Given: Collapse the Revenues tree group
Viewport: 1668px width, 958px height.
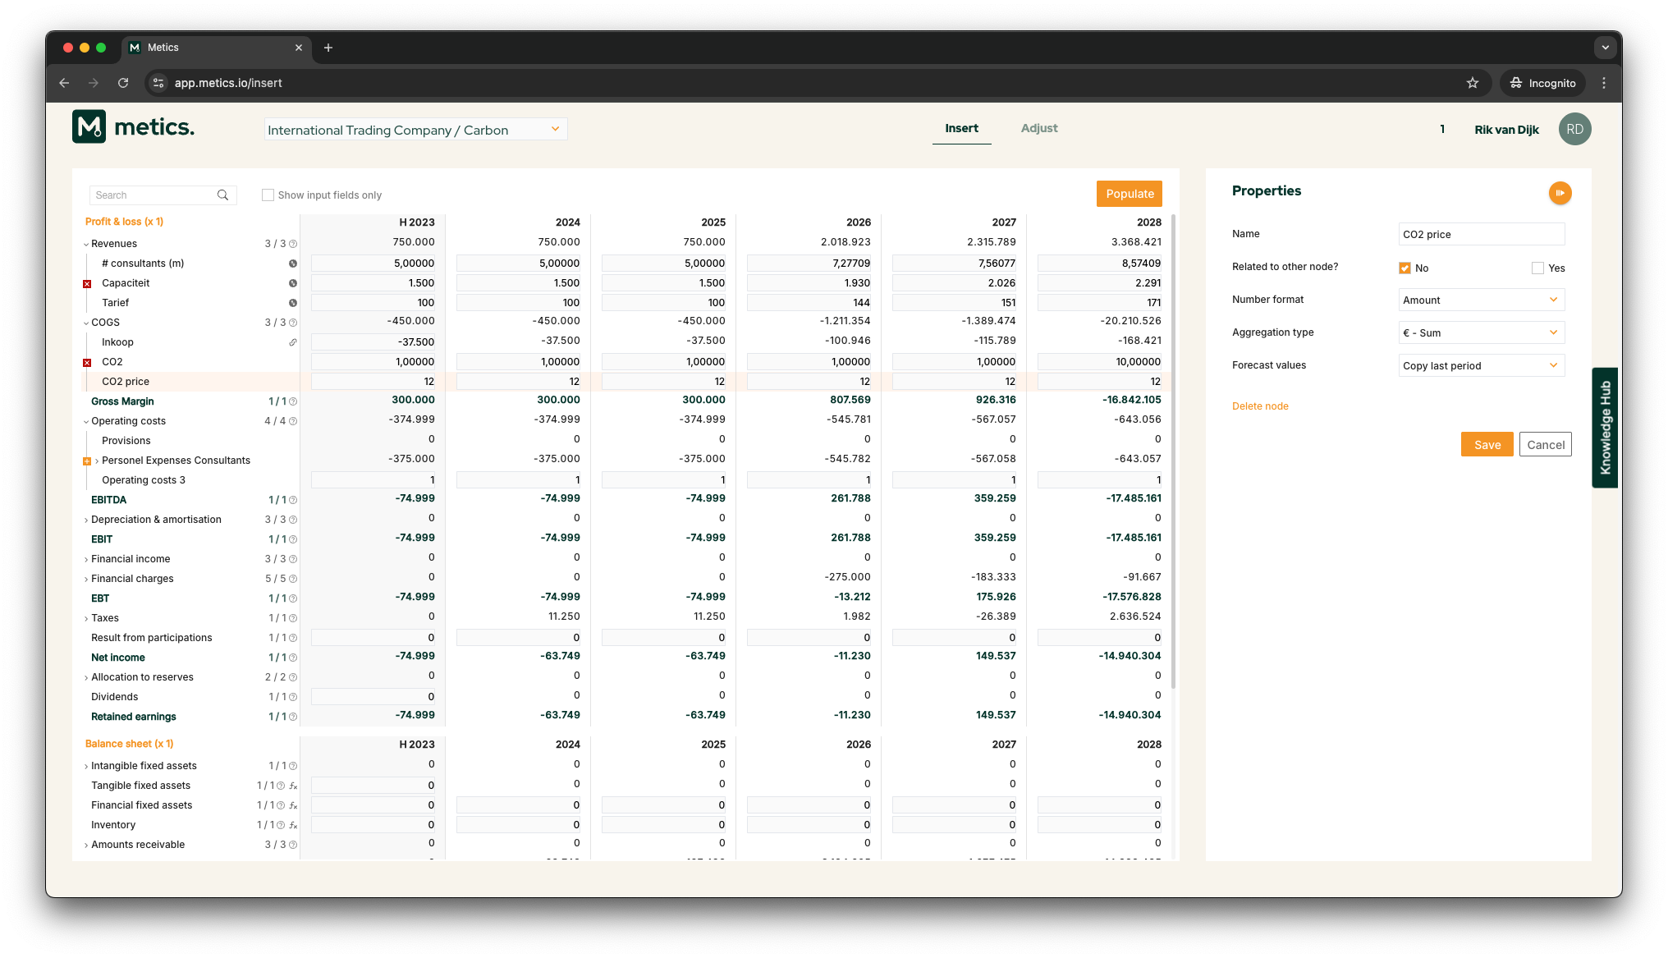Looking at the screenshot, I should [x=86, y=244].
